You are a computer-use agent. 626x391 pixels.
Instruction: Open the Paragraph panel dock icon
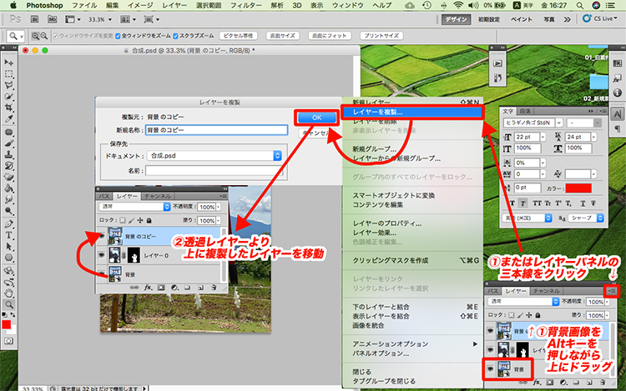[x=617, y=128]
